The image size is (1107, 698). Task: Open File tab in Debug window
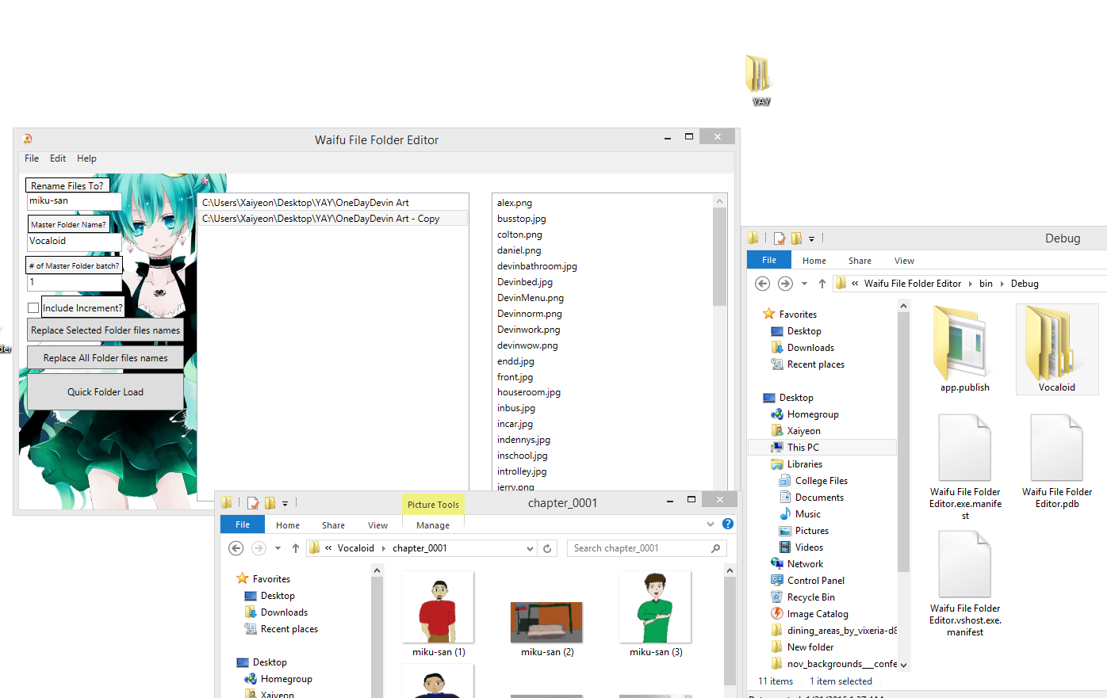769,260
